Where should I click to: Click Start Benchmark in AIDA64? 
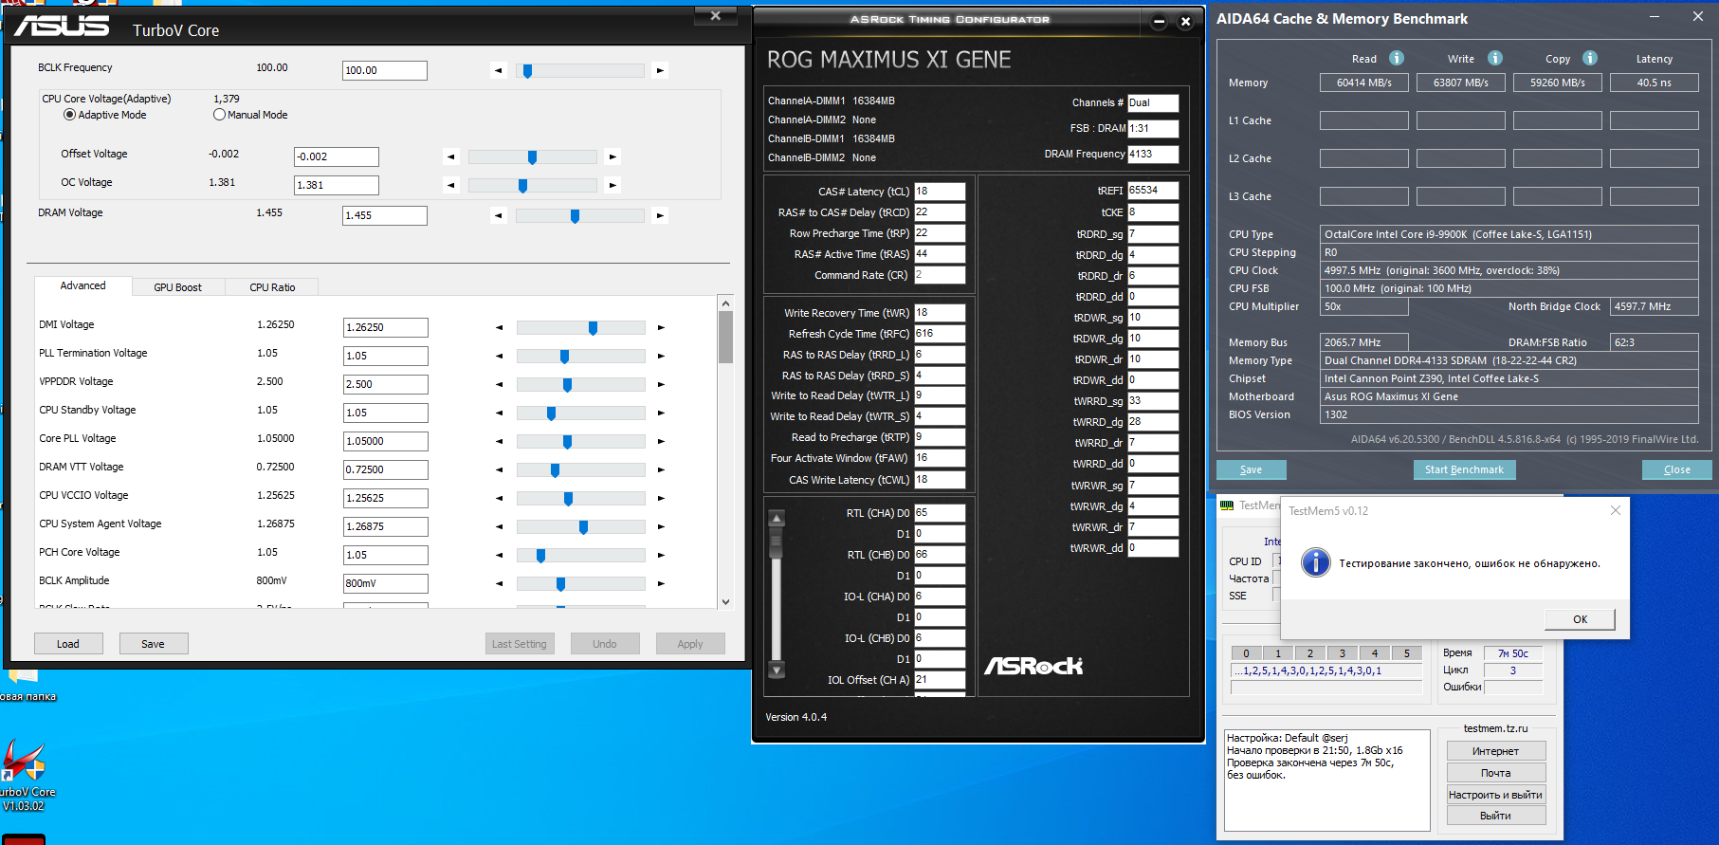click(x=1464, y=469)
